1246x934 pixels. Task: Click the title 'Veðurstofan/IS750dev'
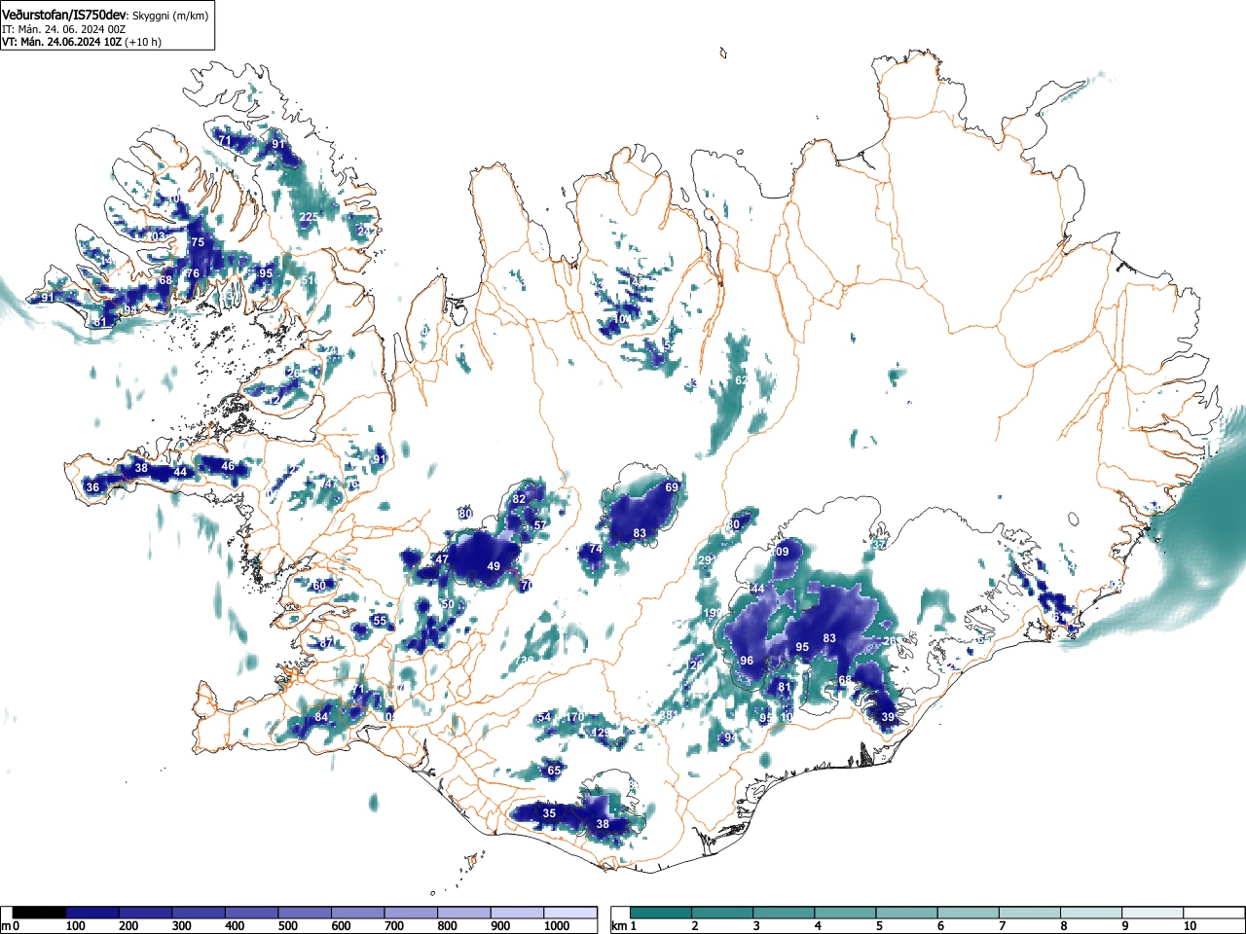(x=64, y=15)
